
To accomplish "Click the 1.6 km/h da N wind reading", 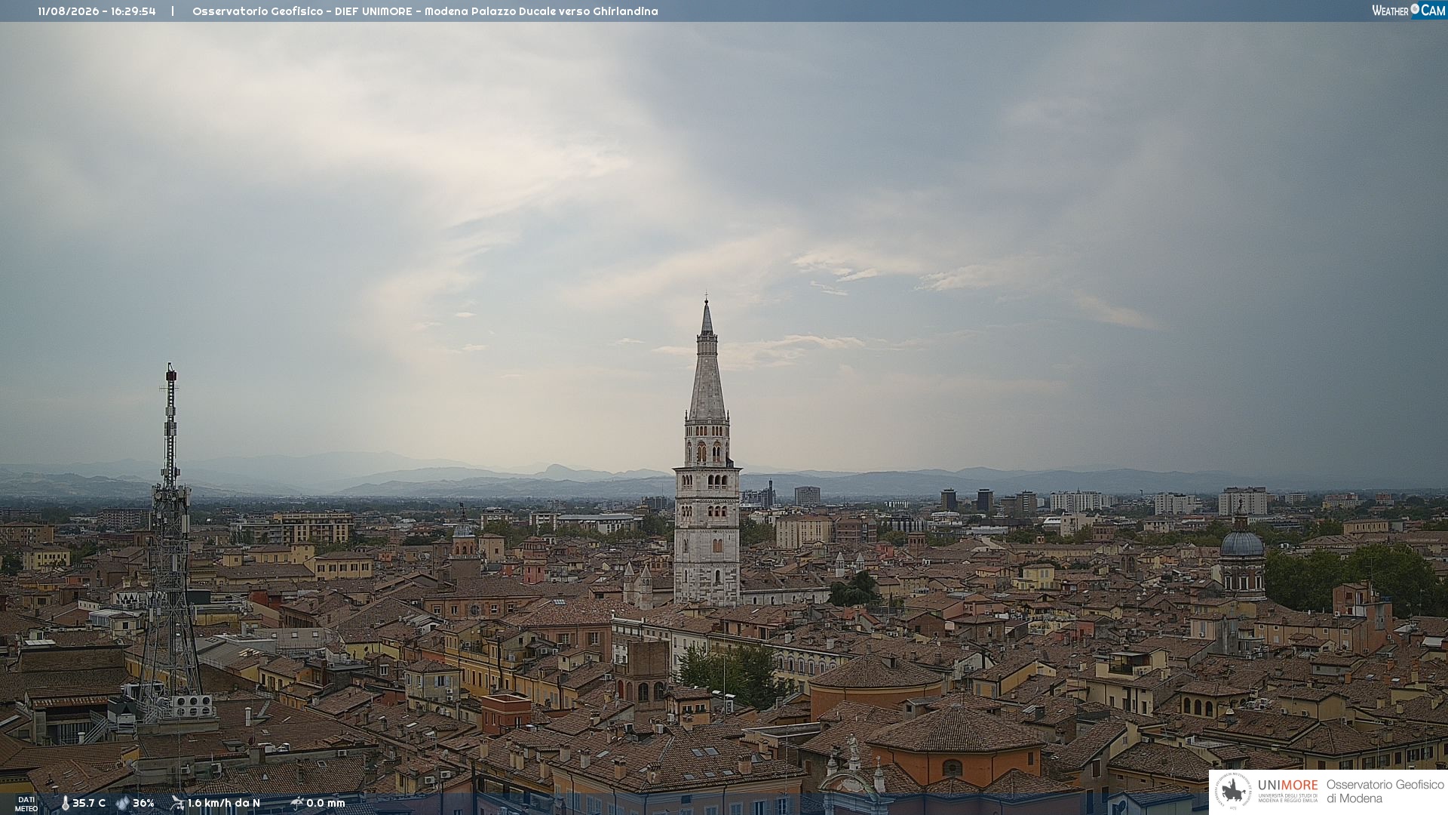I will 224,804.
